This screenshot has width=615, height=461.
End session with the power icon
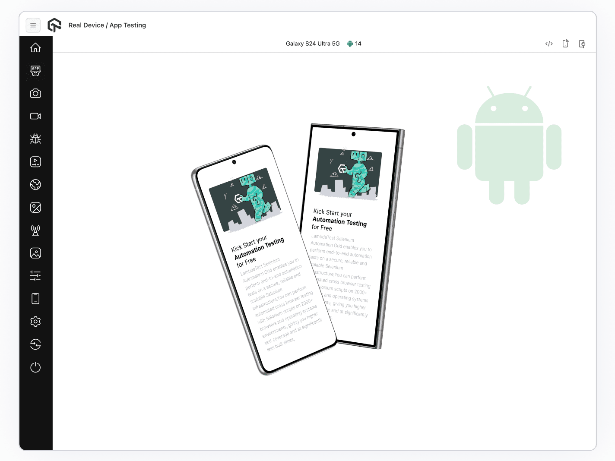click(35, 367)
